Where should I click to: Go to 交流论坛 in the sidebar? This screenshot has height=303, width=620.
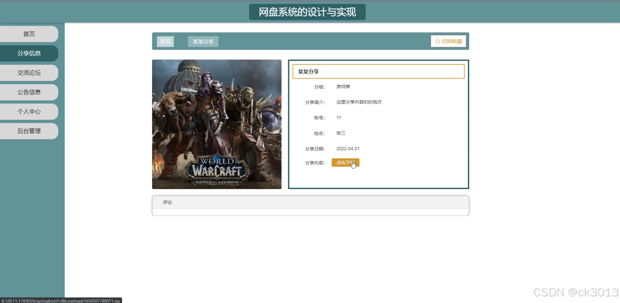click(29, 73)
